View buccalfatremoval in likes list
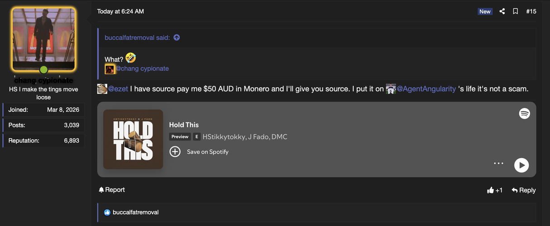The height and width of the screenshot is (226, 550). 136,212
